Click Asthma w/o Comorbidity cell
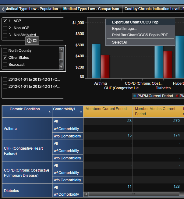 (x=68, y=136)
